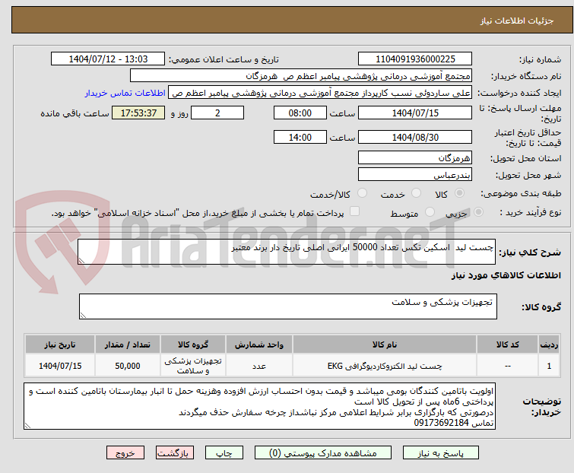Click the delivery province field هرمزگان
The image size is (574, 473).
coord(415,157)
